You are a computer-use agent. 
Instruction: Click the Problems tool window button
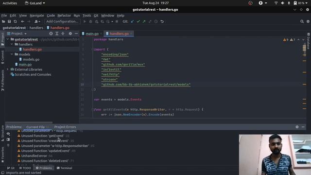point(44,168)
